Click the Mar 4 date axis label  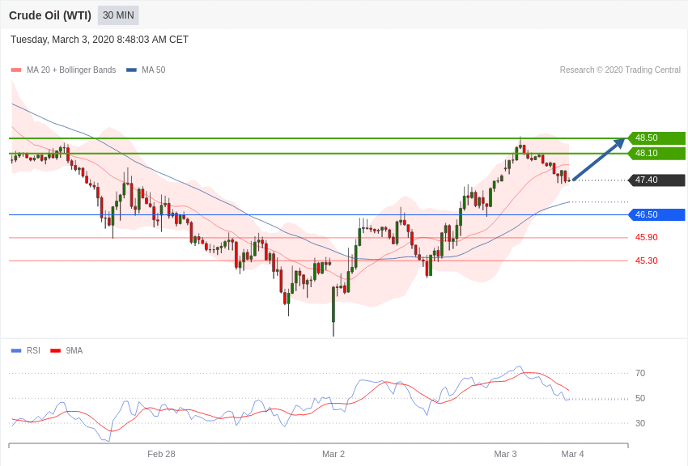(x=572, y=454)
